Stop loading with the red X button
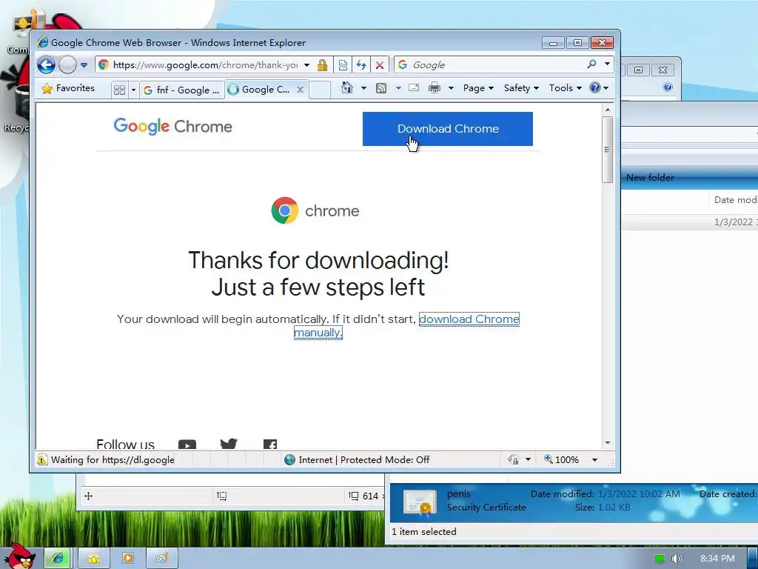758x569 pixels. (x=380, y=65)
